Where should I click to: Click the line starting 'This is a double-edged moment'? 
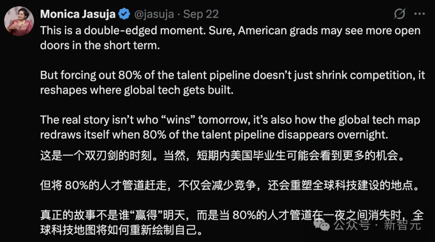pyautogui.click(x=230, y=31)
